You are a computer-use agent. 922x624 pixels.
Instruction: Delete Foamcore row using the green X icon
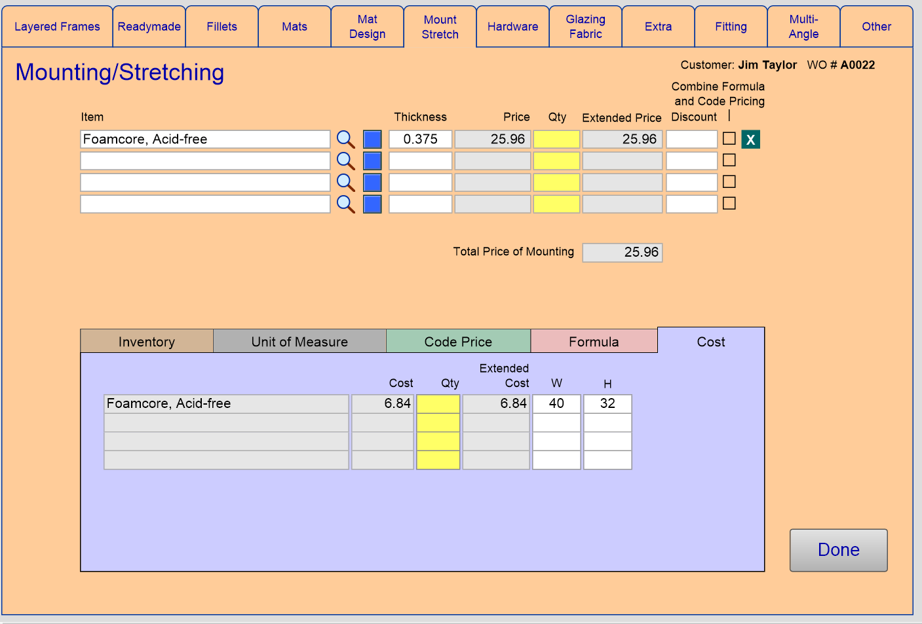(x=750, y=139)
